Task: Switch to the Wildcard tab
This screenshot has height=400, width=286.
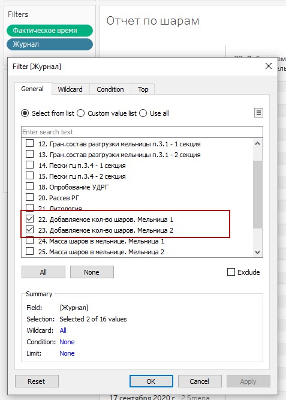Action: click(x=70, y=89)
